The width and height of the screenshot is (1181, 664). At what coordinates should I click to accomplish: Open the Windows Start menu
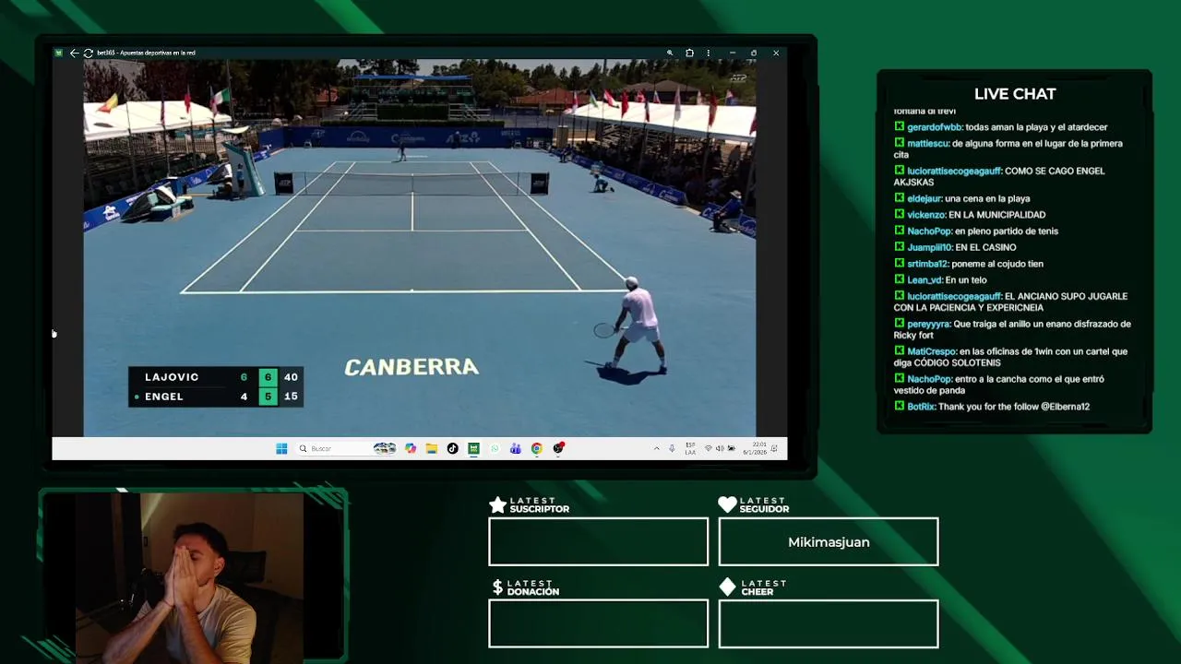(281, 448)
